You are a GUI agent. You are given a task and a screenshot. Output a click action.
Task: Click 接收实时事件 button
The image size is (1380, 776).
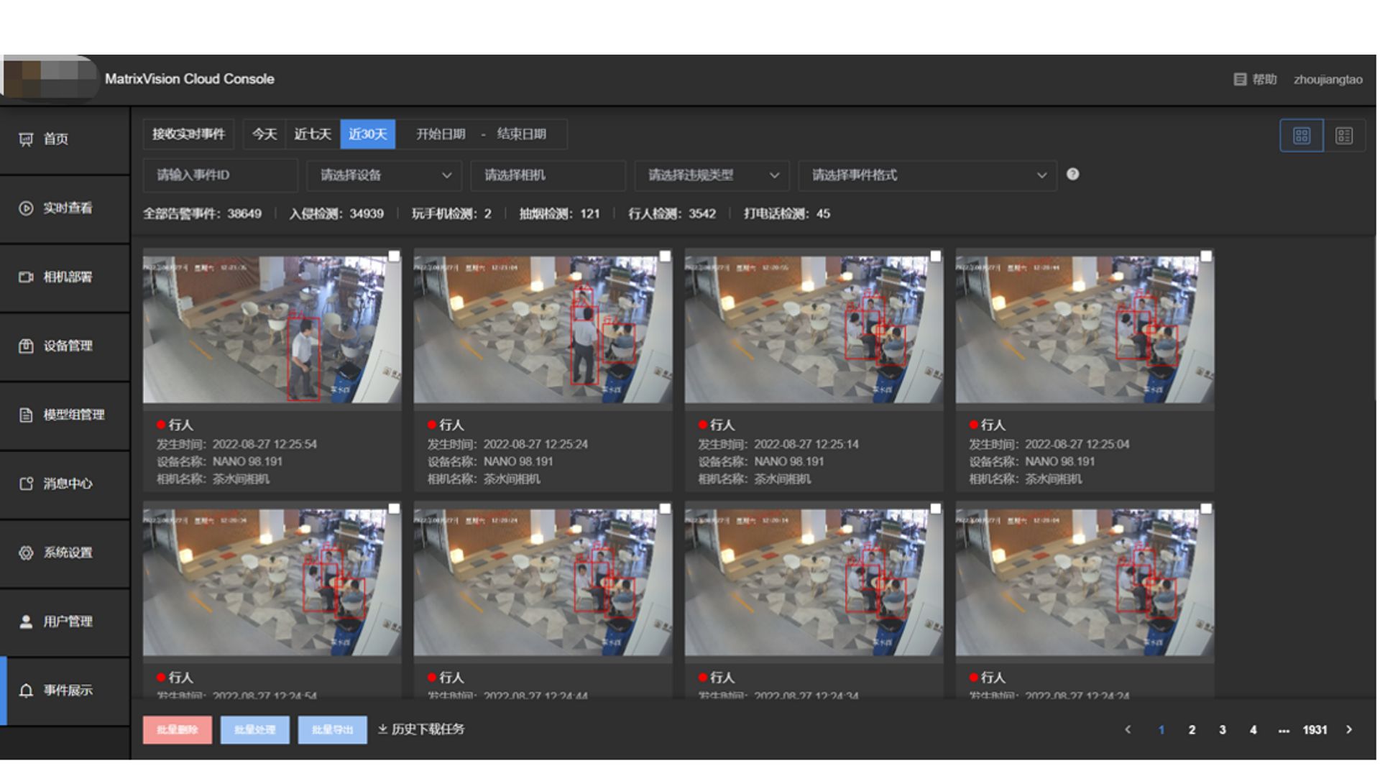point(188,134)
